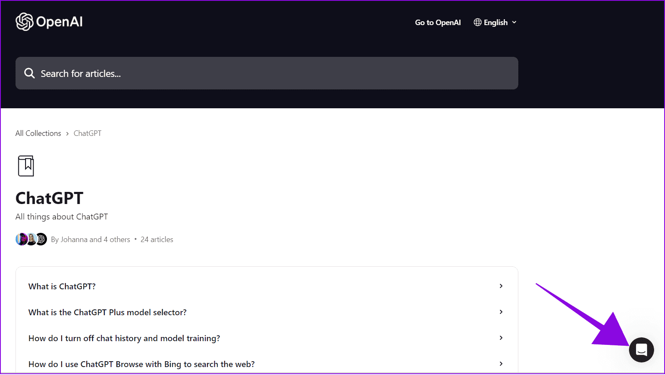Image resolution: width=665 pixels, height=375 pixels.
Task: Click chevron beside the chat history article
Action: tap(501, 338)
